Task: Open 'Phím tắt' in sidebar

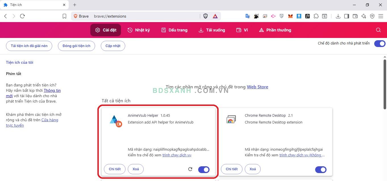Action: [x=14, y=74]
